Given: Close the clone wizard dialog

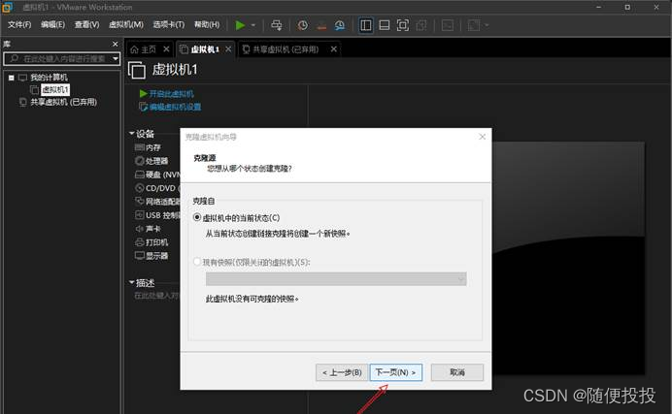Looking at the screenshot, I should pos(482,137).
